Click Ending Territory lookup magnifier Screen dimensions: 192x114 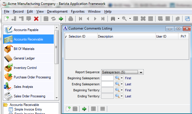pos(118,96)
